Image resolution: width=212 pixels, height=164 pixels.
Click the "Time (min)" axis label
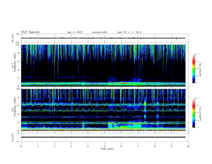(107, 149)
